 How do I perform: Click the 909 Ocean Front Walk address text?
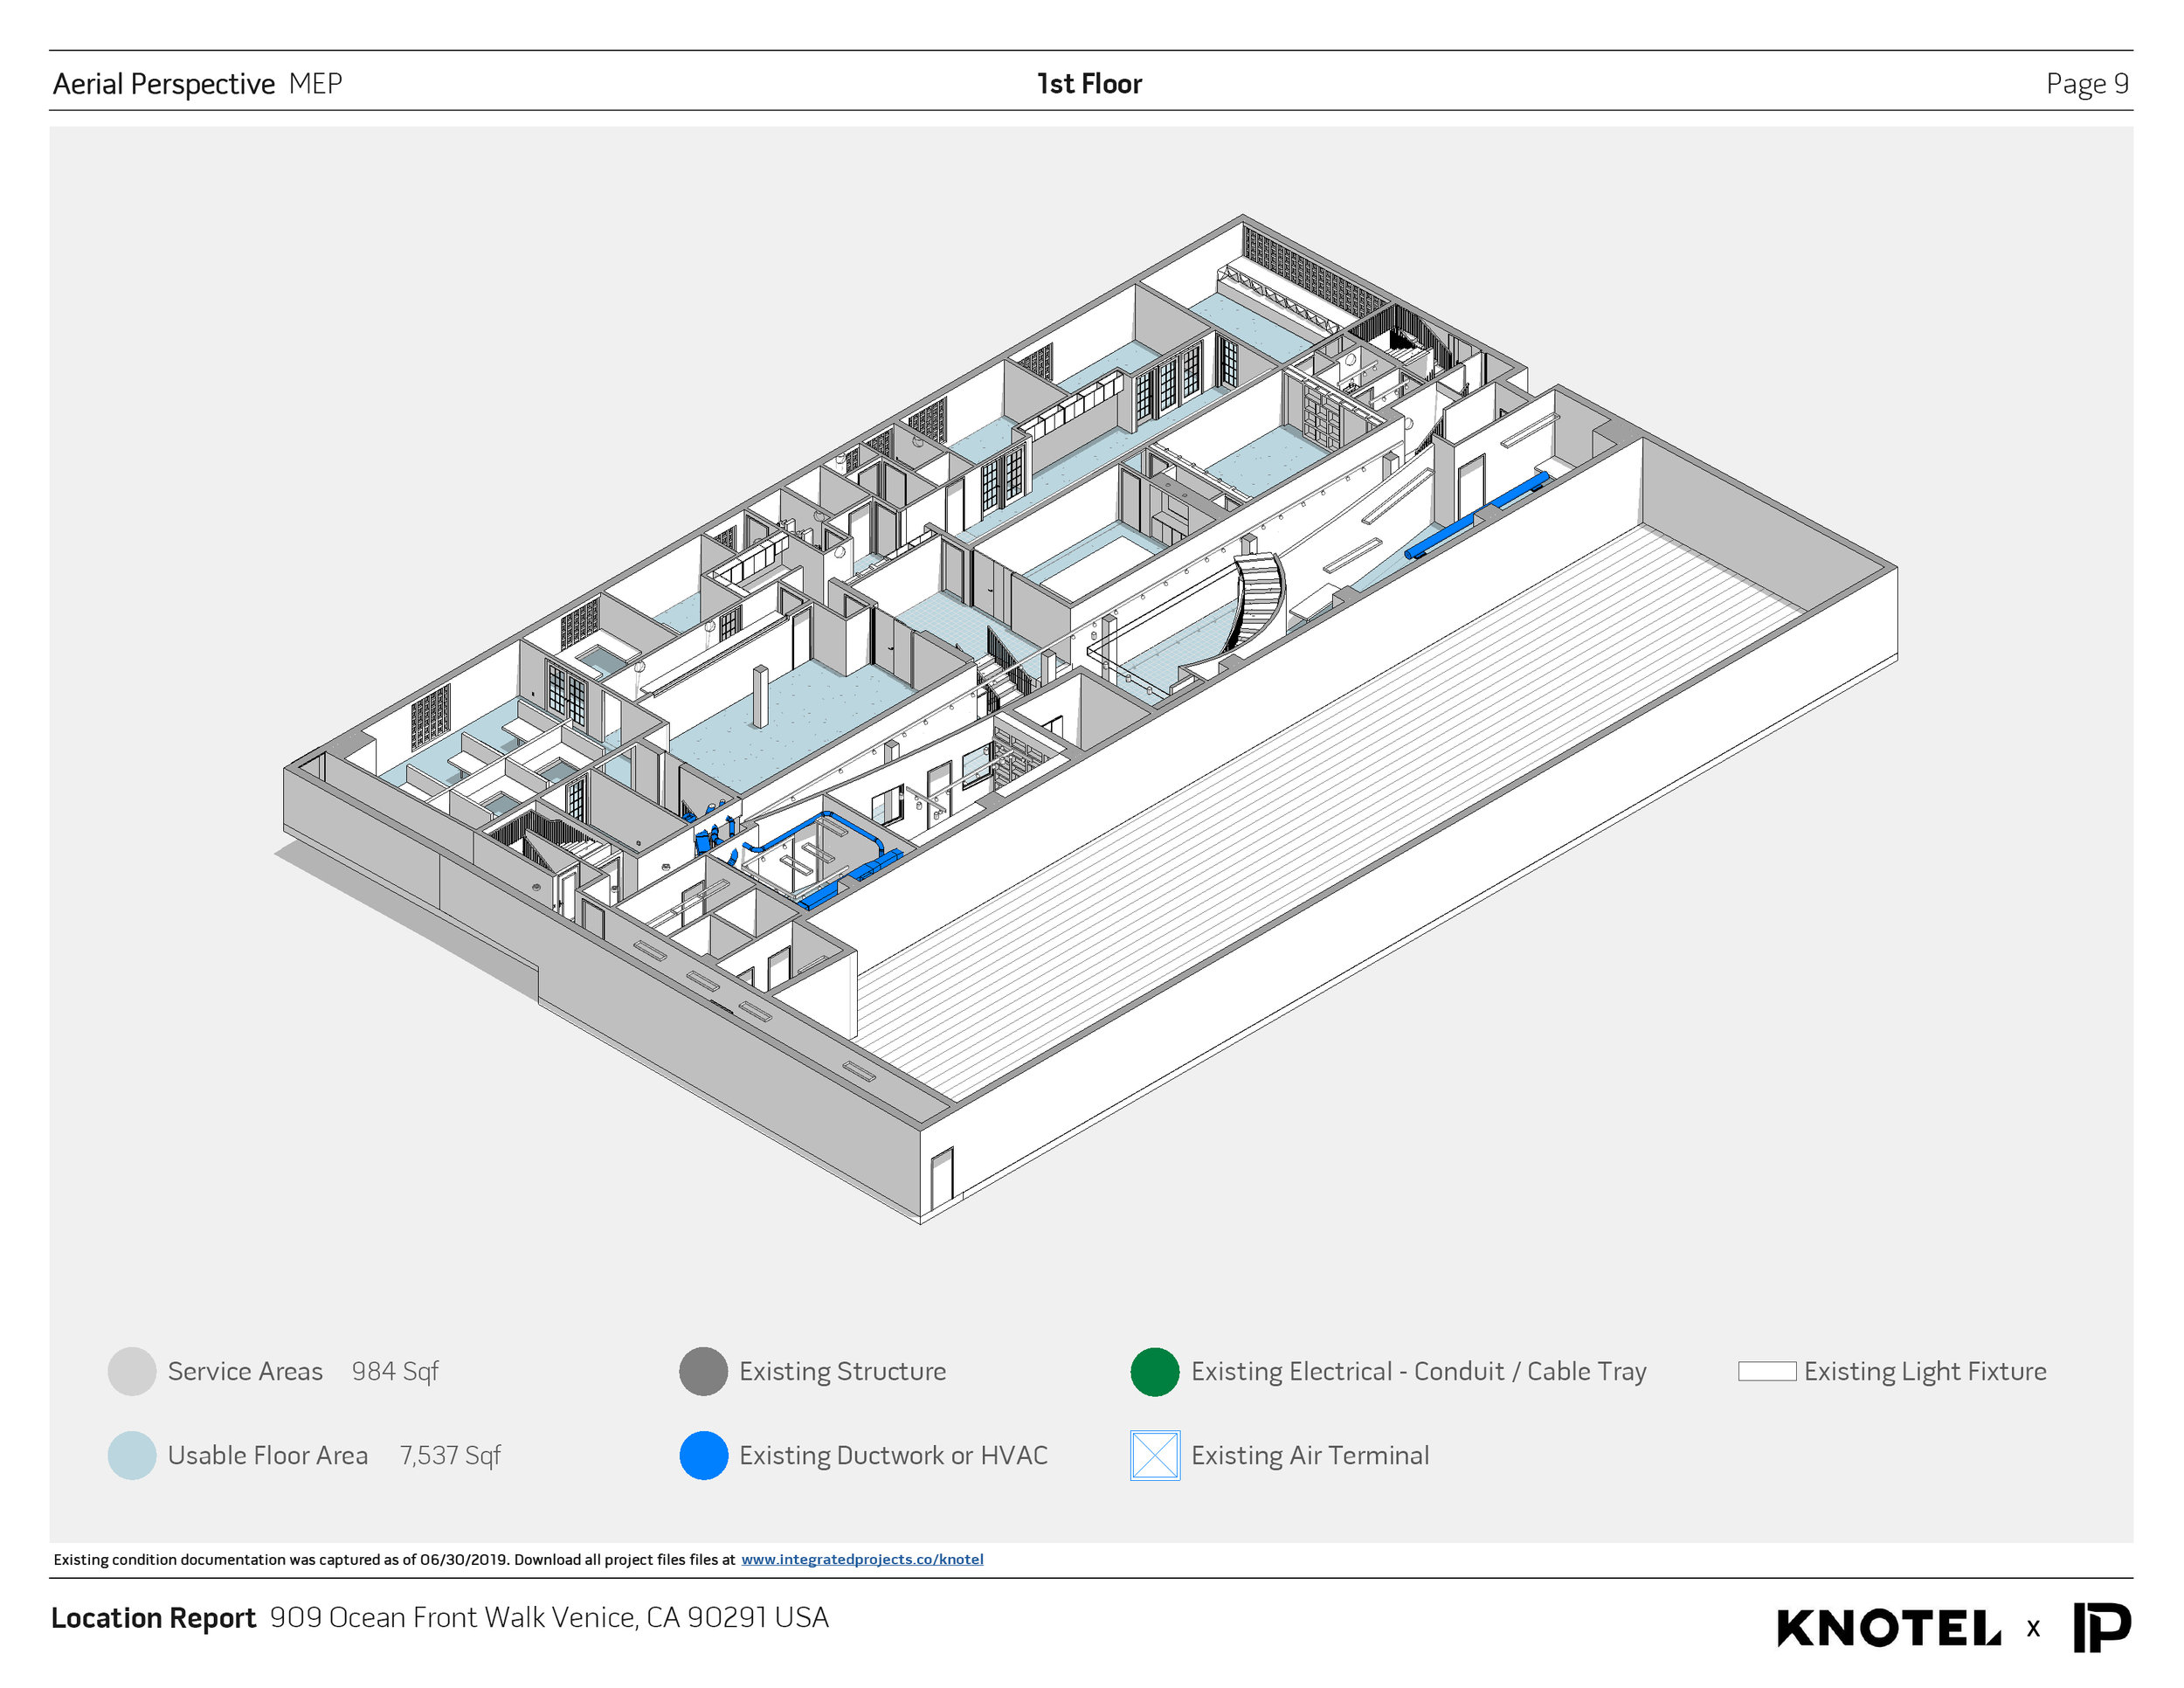pos(549,1617)
